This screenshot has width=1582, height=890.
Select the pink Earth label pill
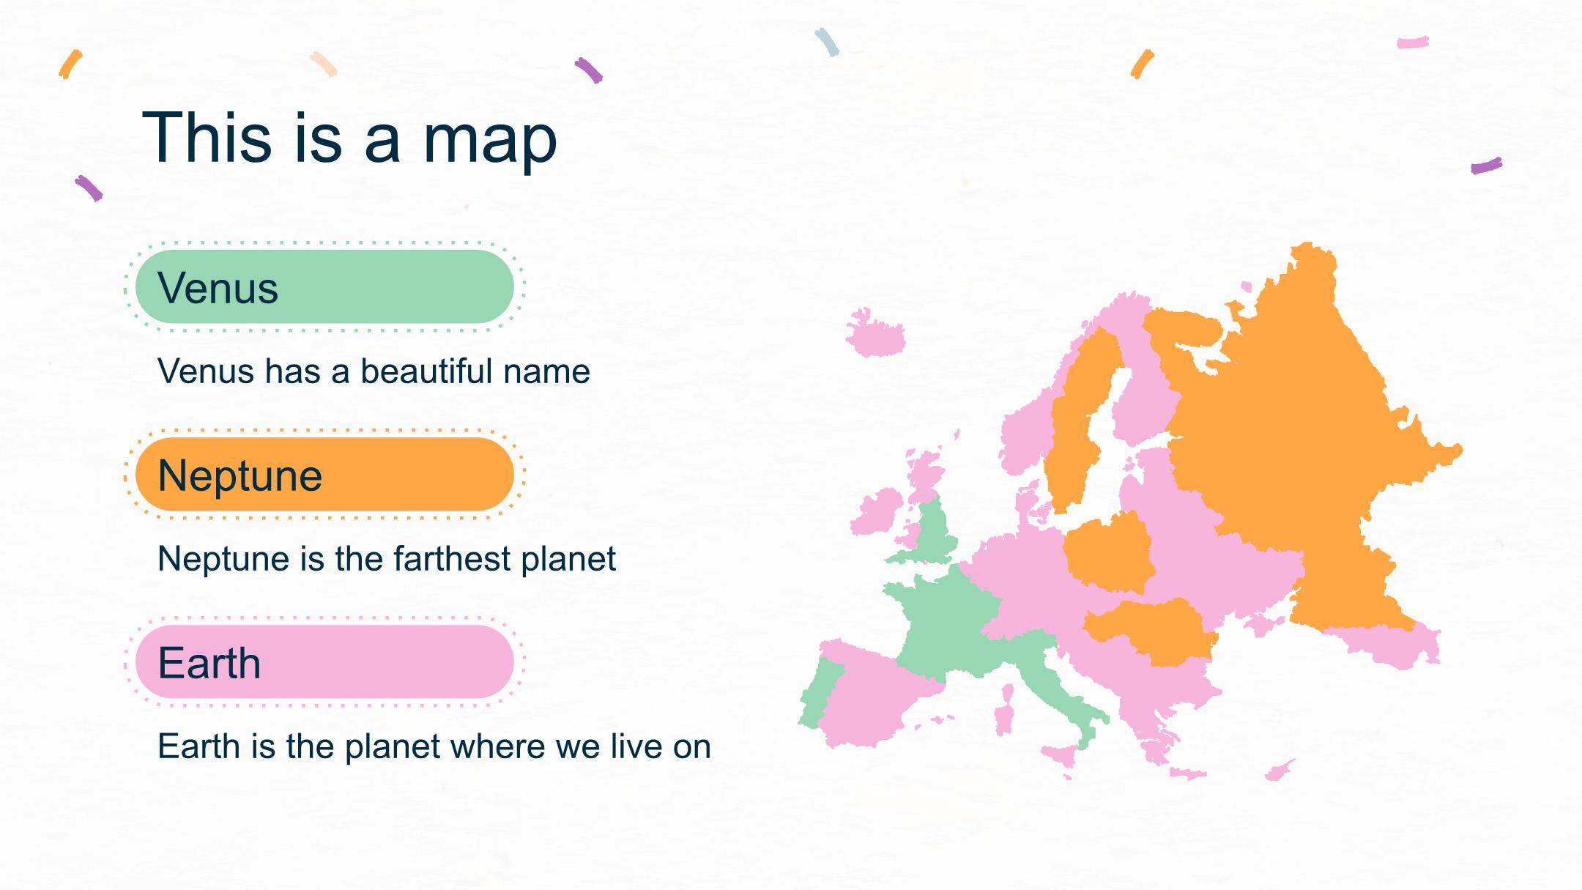[324, 661]
